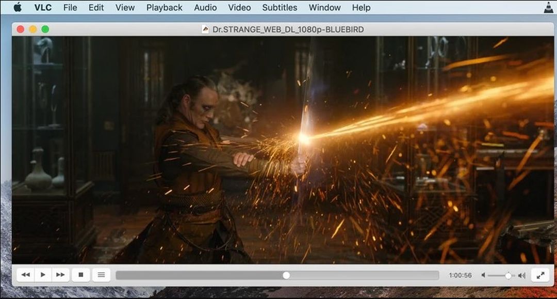Open the Help menu

[x=361, y=7]
